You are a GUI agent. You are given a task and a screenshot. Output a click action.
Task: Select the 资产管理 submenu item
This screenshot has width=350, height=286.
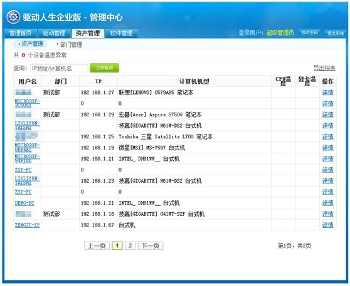click(31, 44)
